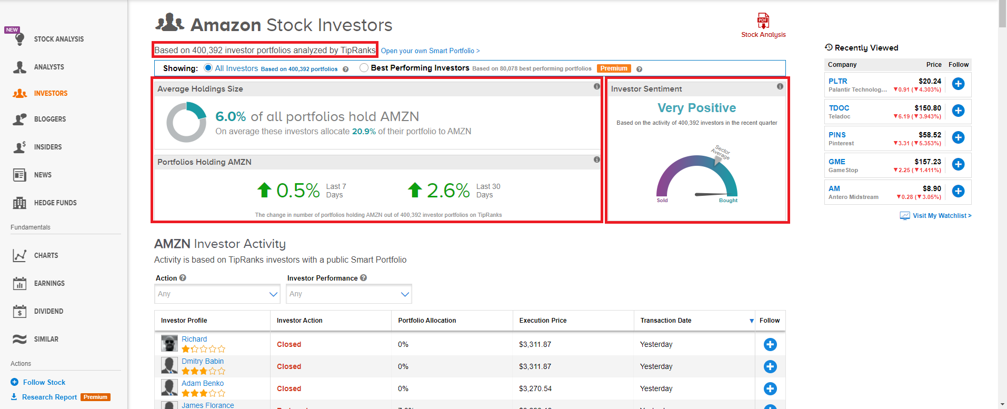Open the Analysts section icon
The height and width of the screenshot is (409, 1007).
(x=19, y=67)
